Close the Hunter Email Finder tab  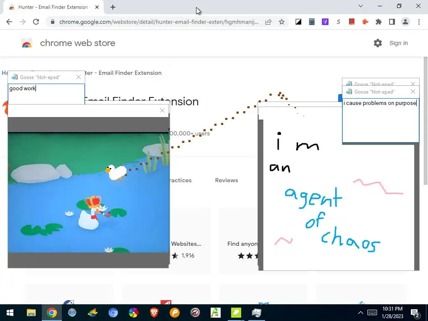click(x=97, y=8)
